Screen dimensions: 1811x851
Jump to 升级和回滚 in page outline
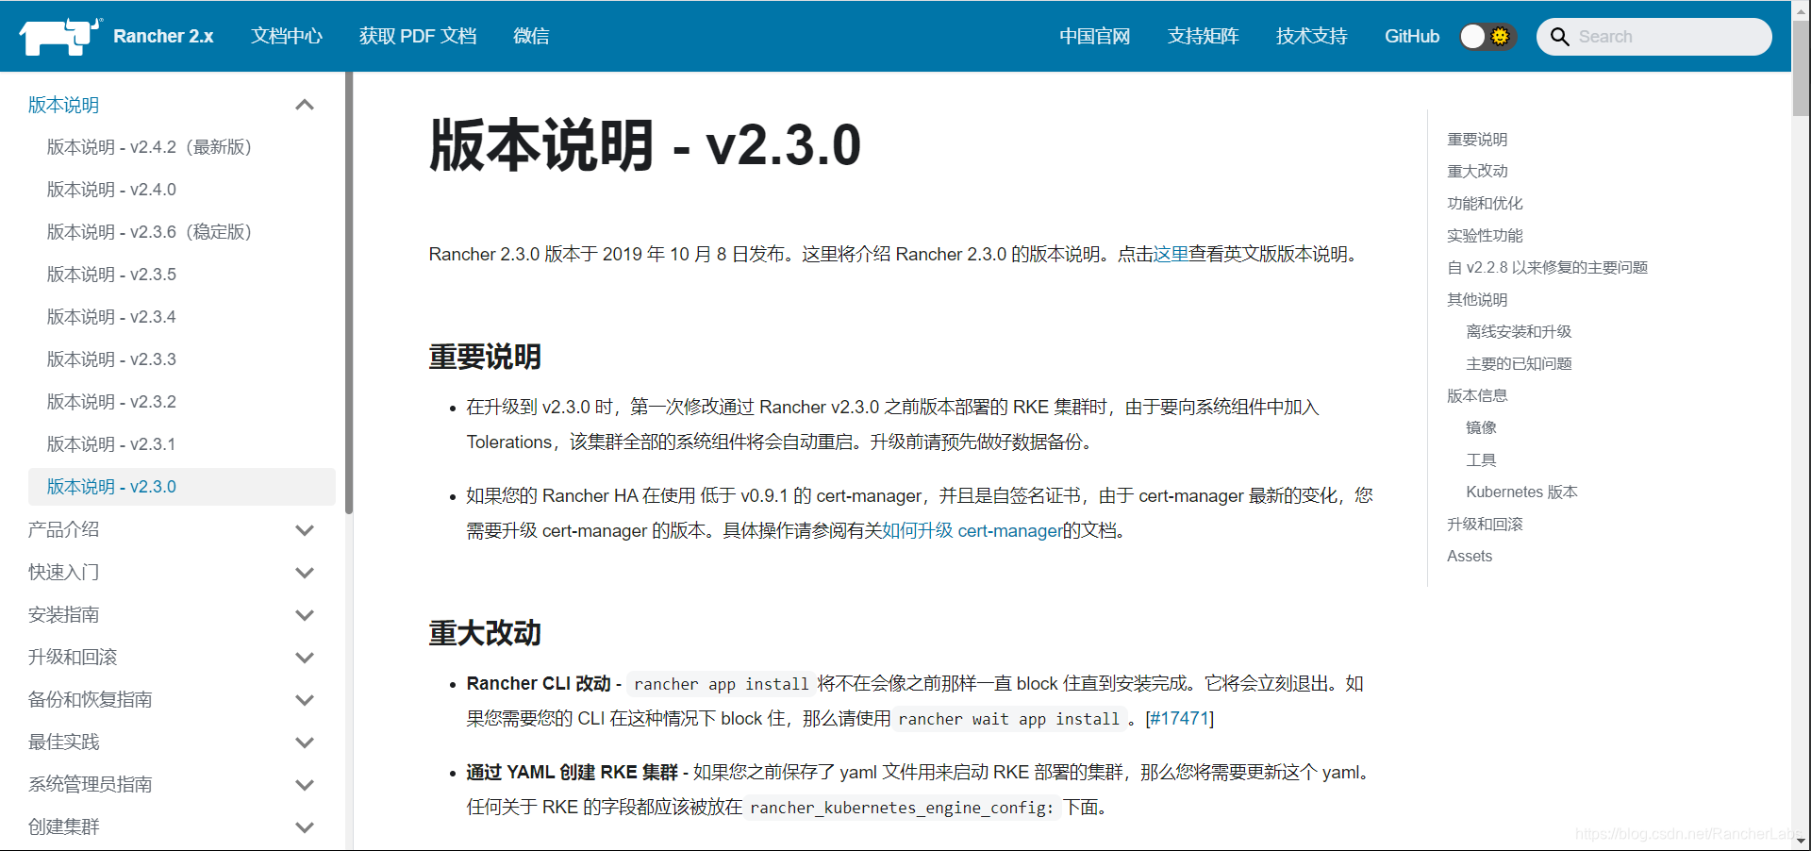[1485, 525]
